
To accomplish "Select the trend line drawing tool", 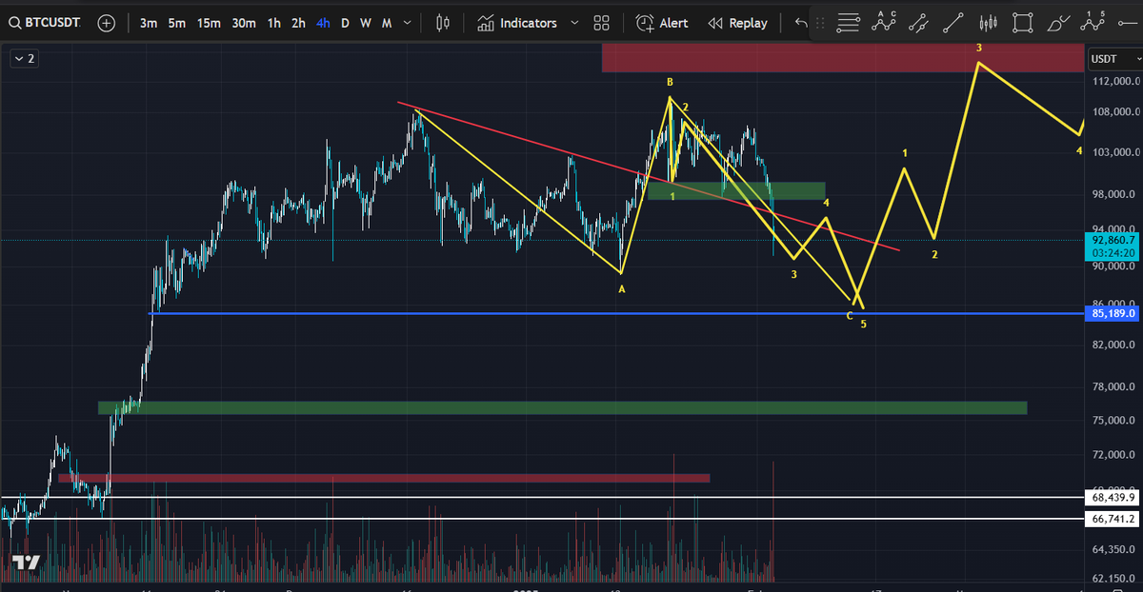I will coord(952,22).
